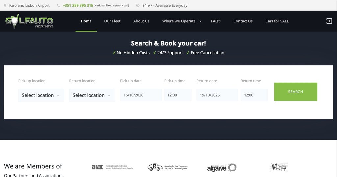Open the Return time 12:00 selector
This screenshot has height=177, width=337.
pyautogui.click(x=254, y=95)
